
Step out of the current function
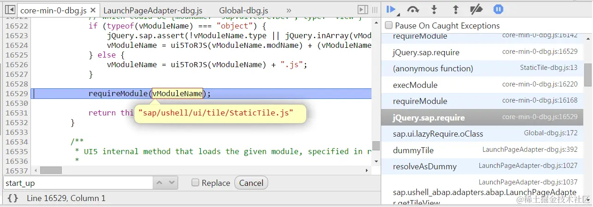point(455,9)
